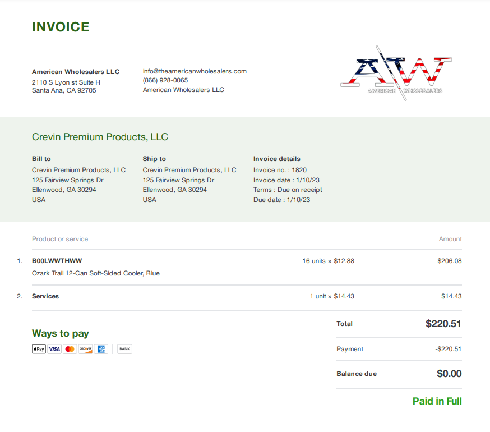The height and width of the screenshot is (432, 490).
Task: Click the Product or service column header
Action: 60,239
